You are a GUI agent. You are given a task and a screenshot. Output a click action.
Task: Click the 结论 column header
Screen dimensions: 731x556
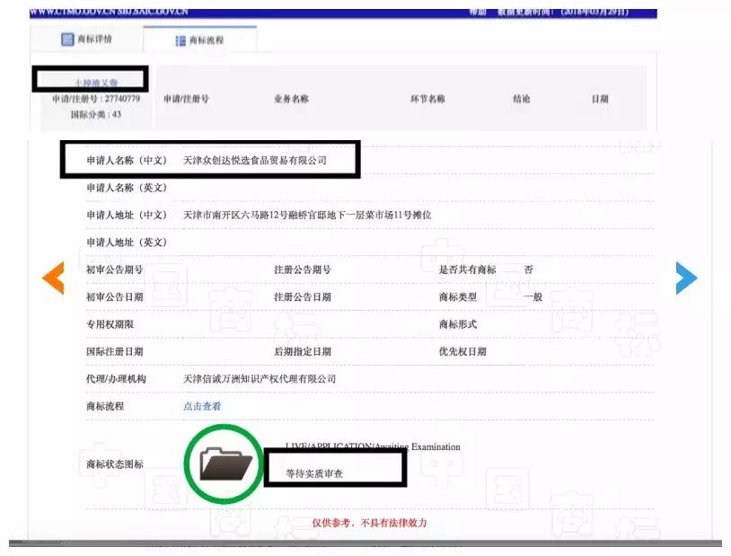(x=522, y=98)
